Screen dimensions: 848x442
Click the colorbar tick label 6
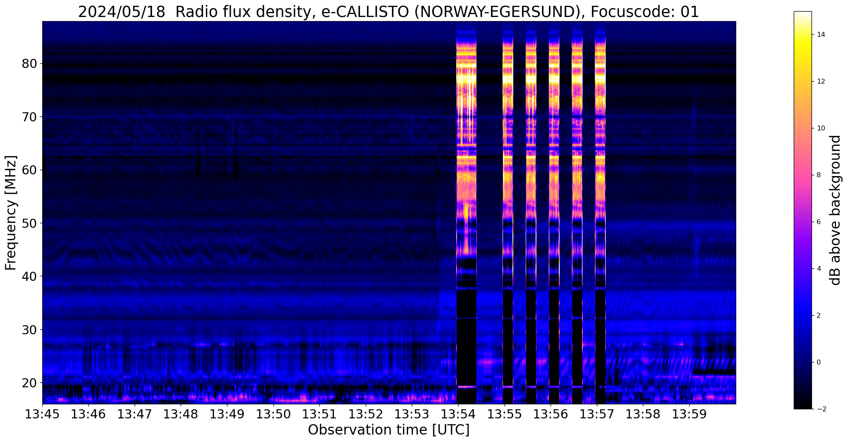tap(819, 222)
